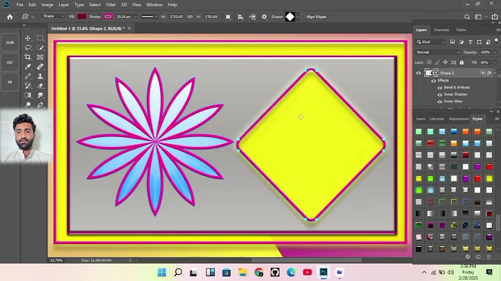Create a new style from the Styles panel
Viewport: 501px width, 281px height.
click(478, 257)
